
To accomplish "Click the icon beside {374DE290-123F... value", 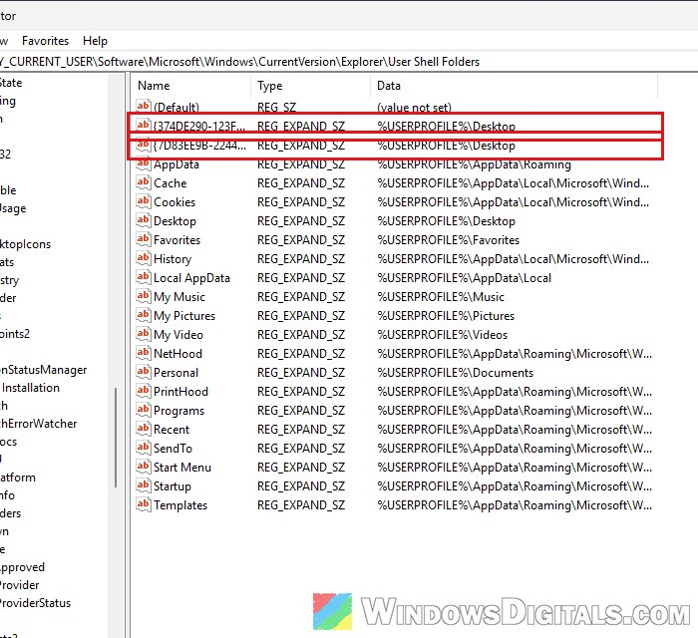I will click(143, 125).
